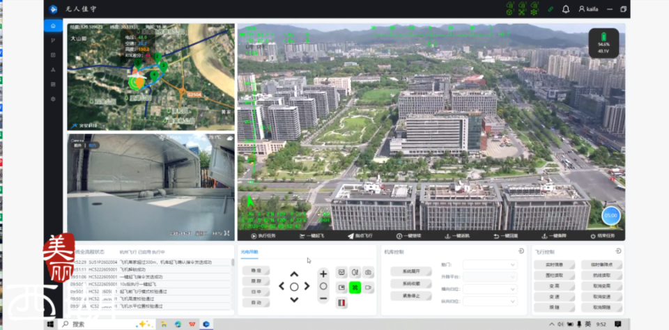
Task: Switch hangar camera to the left toggle option
Action: tap(77, 146)
